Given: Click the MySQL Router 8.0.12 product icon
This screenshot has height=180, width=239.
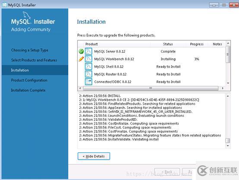Looking at the screenshot, I should [x=88, y=74].
